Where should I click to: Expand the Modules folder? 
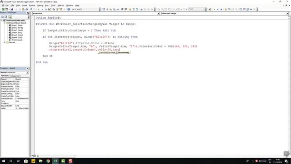(5, 42)
